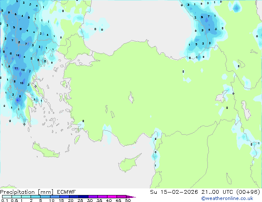Click the precipitation value 11 over Greece
Image resolution: width=262 pixels, height=202 pixels.
tap(16, 68)
